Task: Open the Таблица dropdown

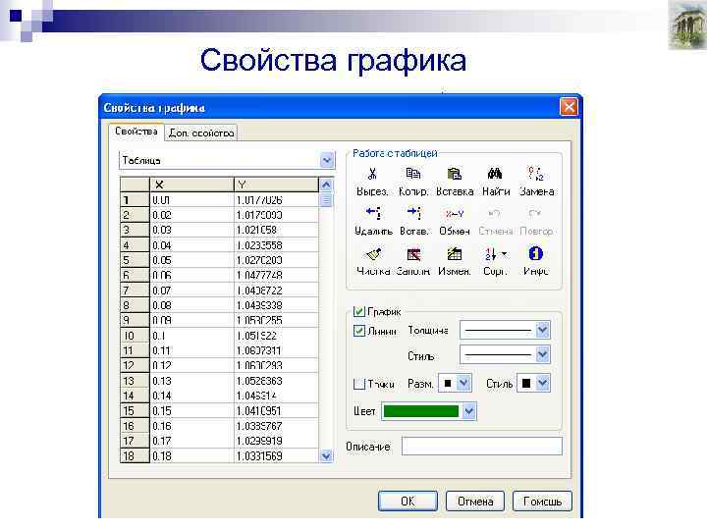Action: point(327,160)
